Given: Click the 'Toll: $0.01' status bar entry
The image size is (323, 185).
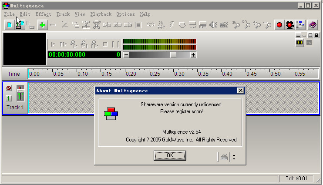Looking at the screenshot, I should (296, 178).
